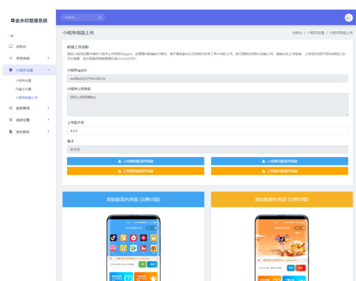
Task: Click the 上传版本号 input field
Action: (208, 131)
